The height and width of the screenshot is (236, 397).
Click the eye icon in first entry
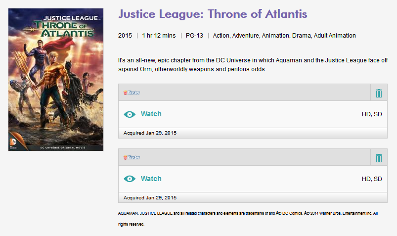coord(130,114)
